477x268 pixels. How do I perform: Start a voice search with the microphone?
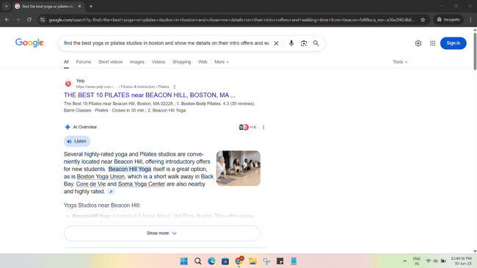[x=291, y=43]
